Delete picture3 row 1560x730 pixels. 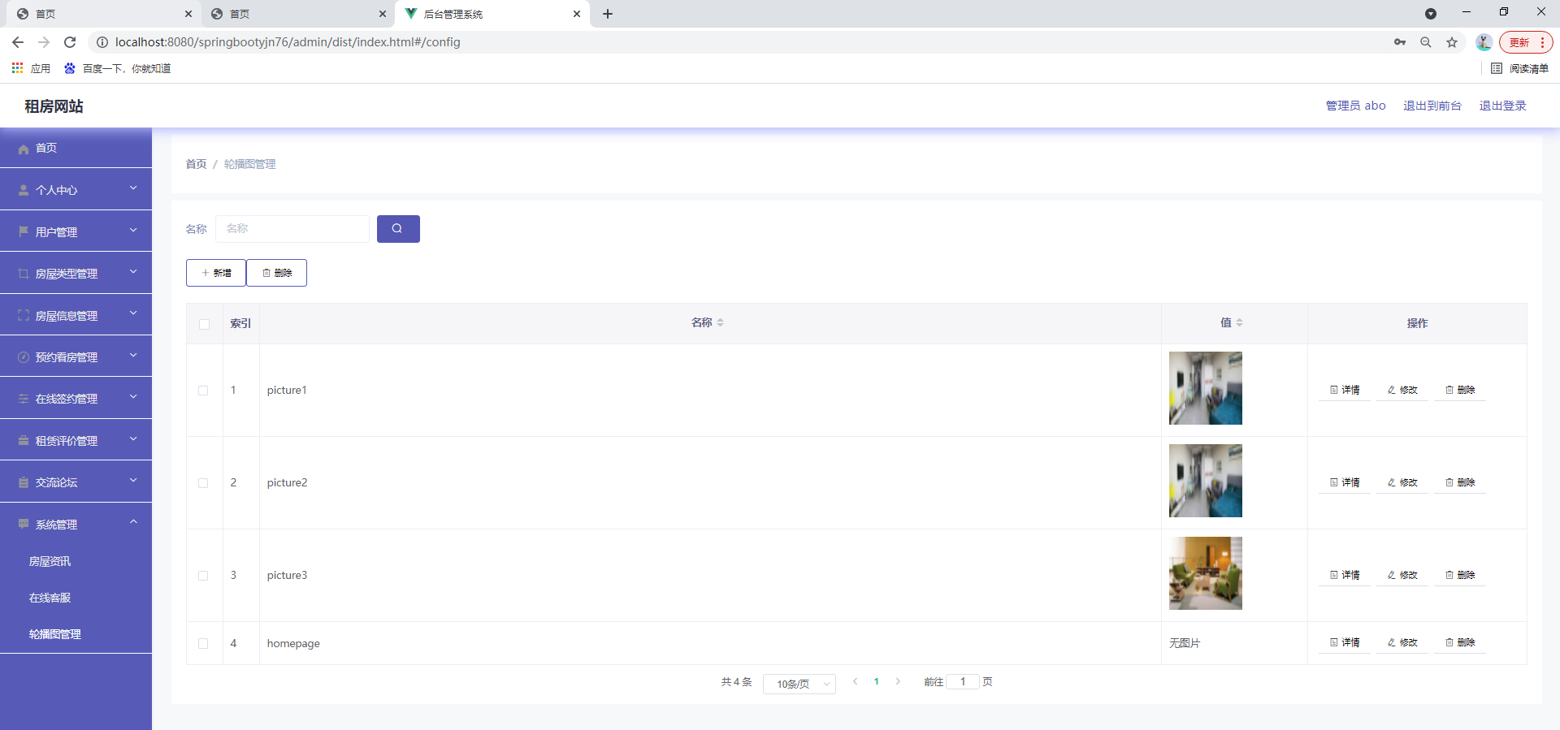[1460, 576]
